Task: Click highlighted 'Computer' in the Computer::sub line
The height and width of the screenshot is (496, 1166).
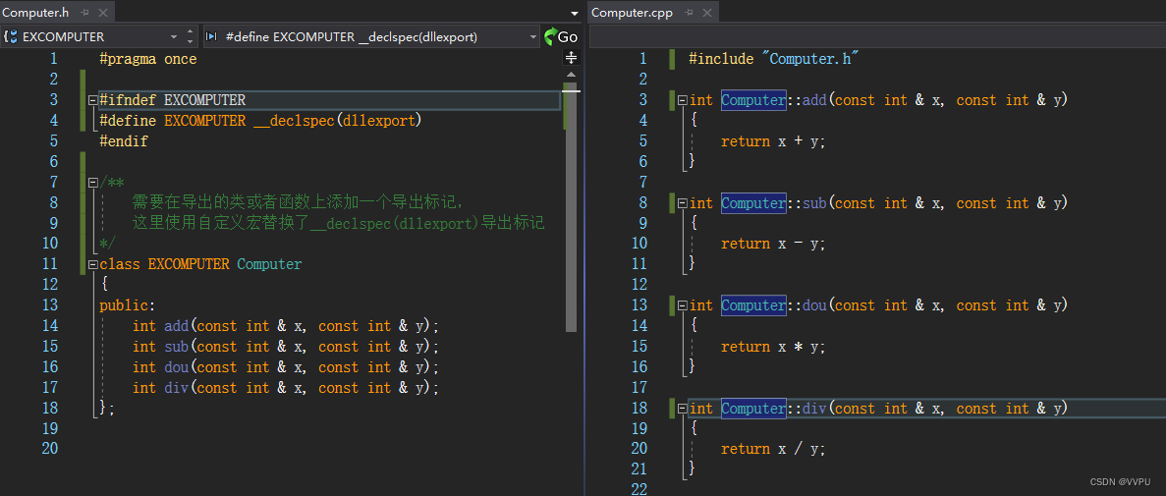Action: click(x=753, y=203)
